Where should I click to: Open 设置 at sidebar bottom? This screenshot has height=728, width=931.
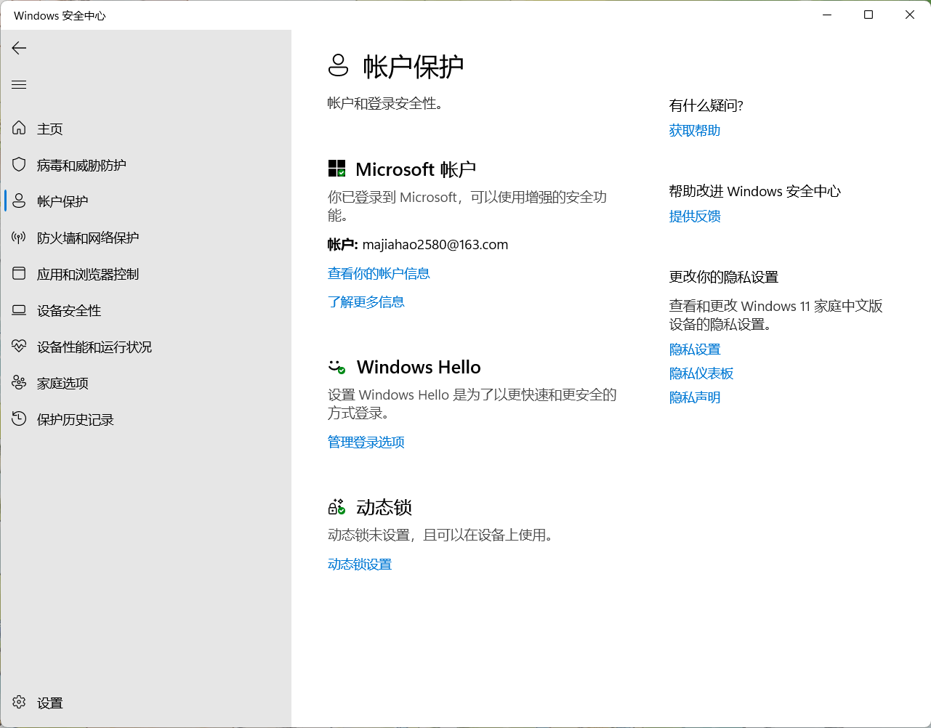tap(146, 703)
